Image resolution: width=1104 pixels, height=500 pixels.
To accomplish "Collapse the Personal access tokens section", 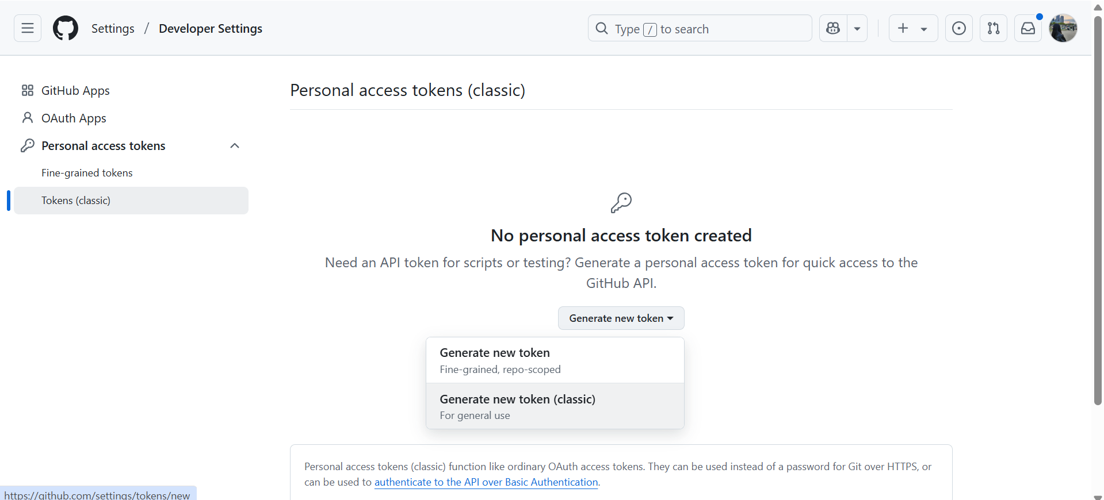I will [x=235, y=146].
